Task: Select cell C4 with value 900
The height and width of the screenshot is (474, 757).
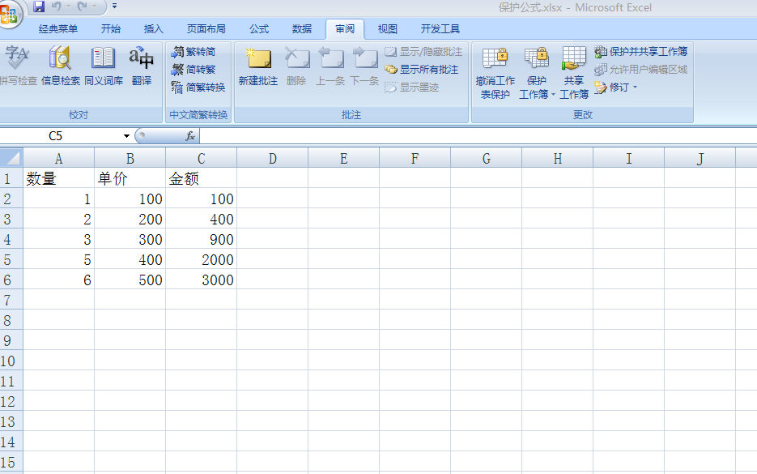Action: [x=202, y=239]
